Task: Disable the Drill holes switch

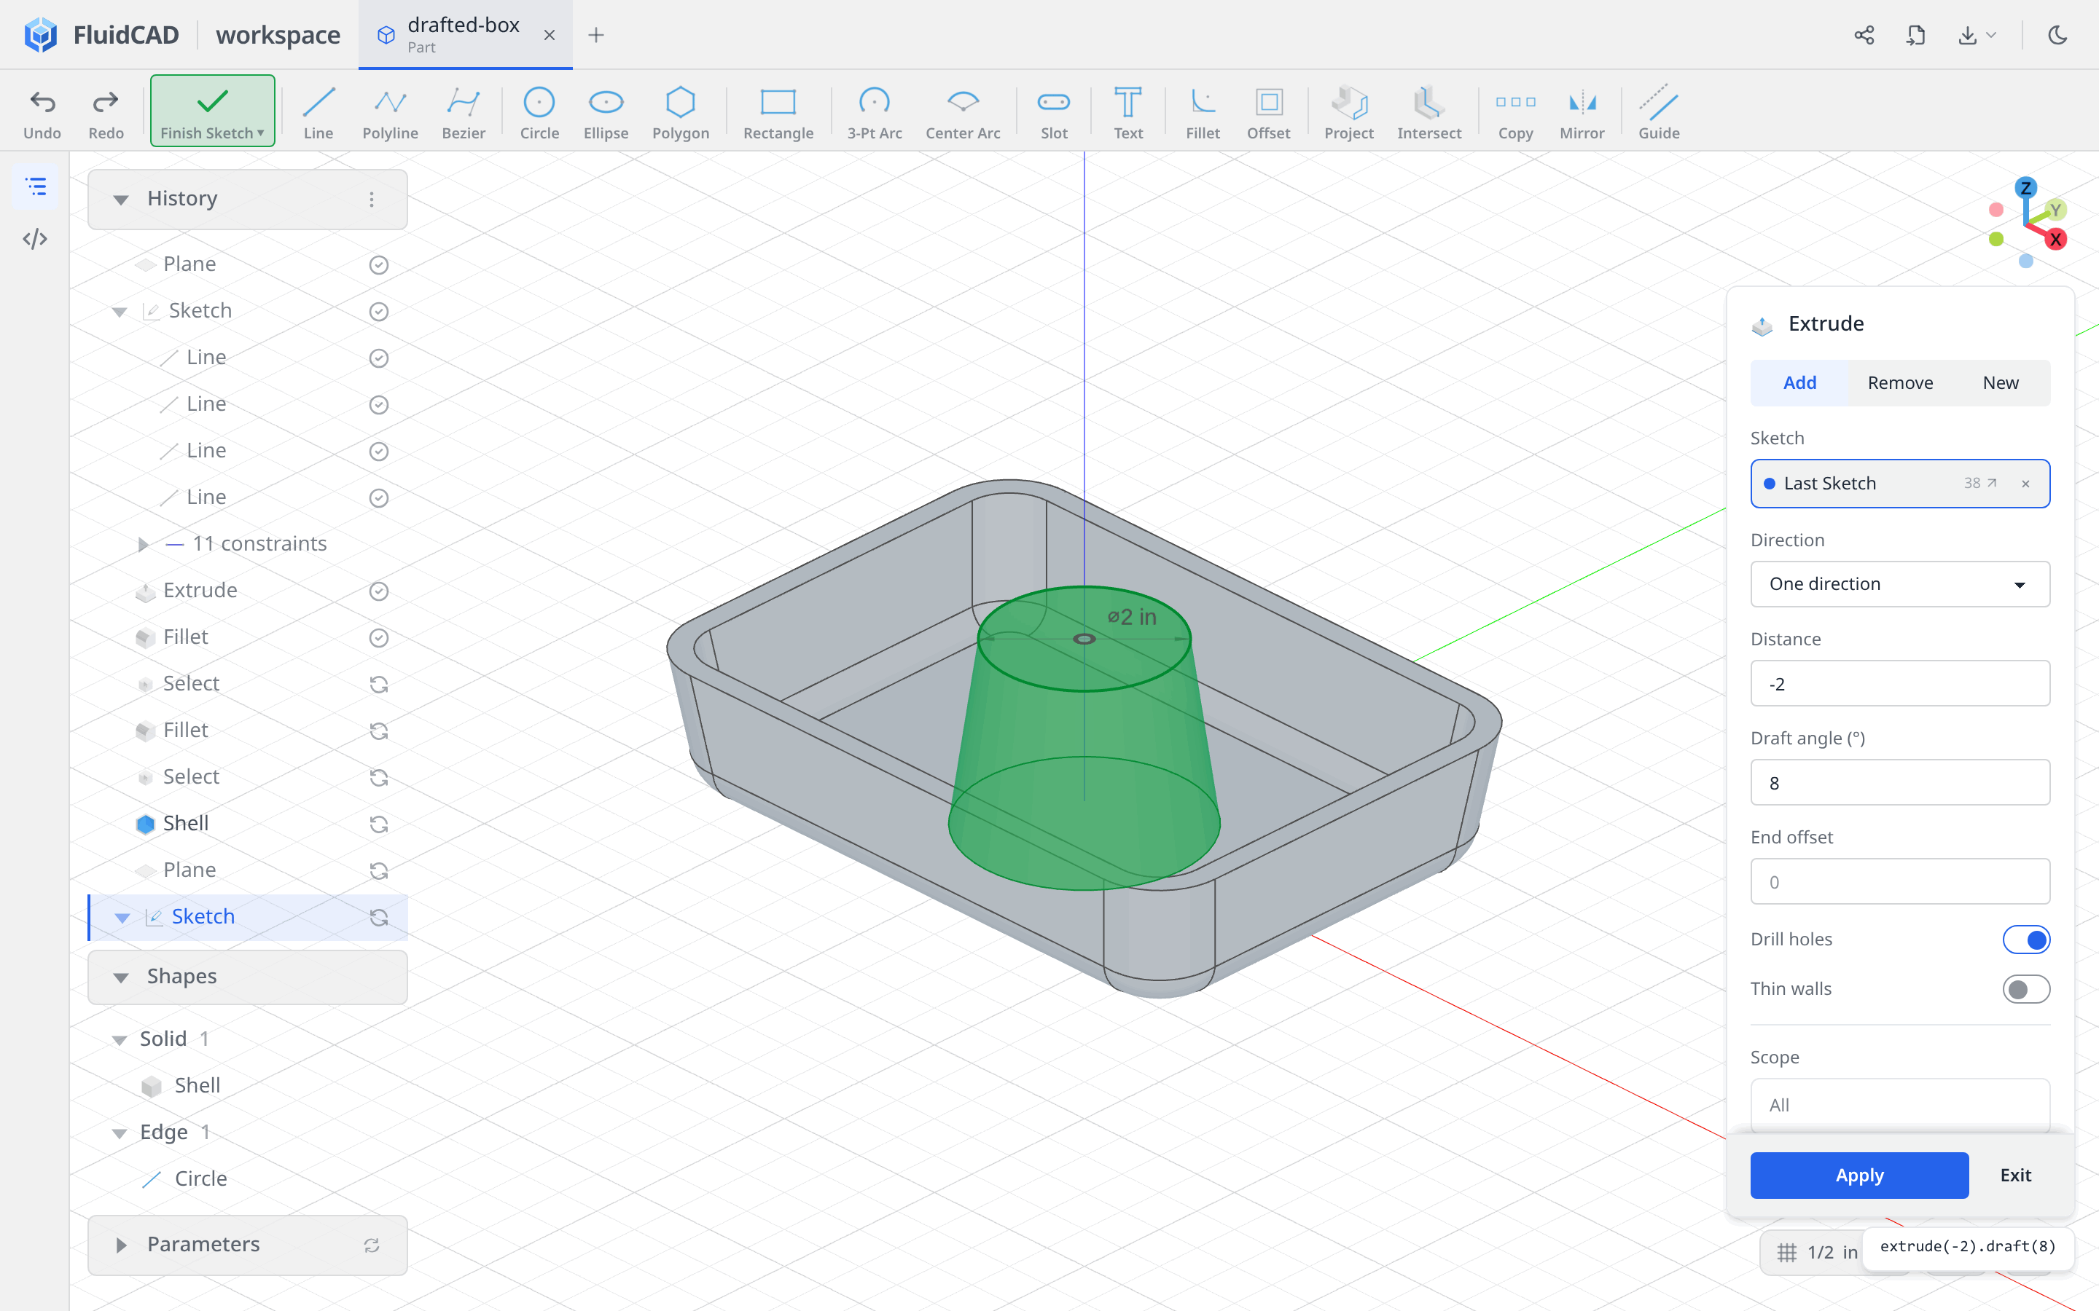Action: (x=2025, y=939)
